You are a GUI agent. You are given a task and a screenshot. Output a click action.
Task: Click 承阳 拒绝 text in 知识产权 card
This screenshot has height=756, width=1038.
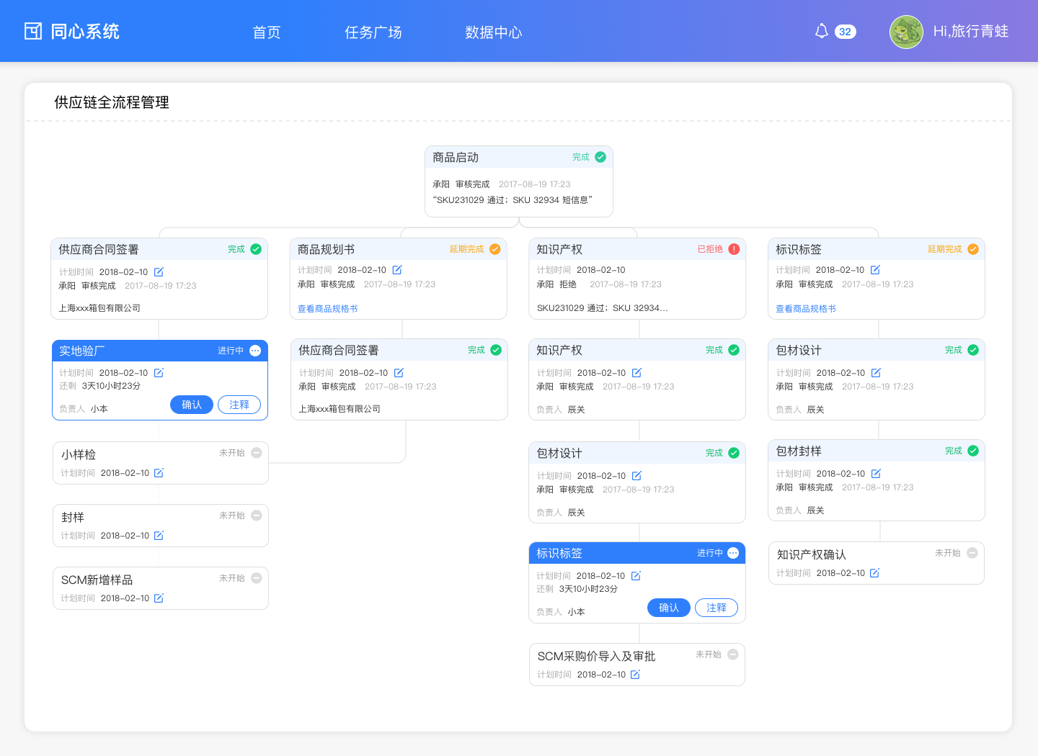[x=556, y=284]
